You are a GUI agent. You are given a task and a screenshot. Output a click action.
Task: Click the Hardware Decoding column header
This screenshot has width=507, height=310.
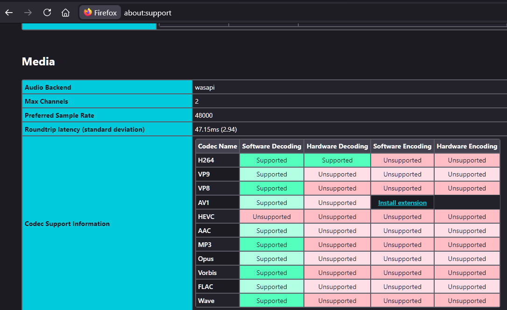pyautogui.click(x=337, y=146)
